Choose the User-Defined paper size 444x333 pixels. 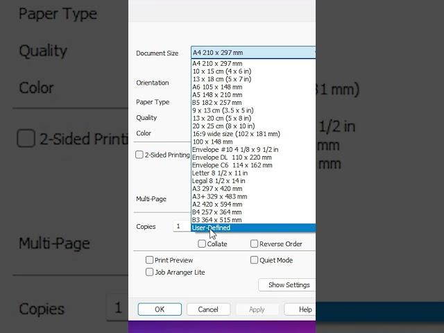coord(253,228)
